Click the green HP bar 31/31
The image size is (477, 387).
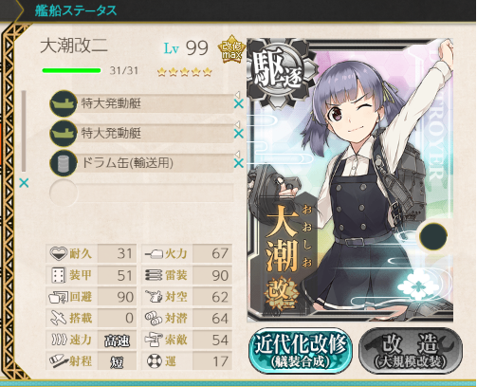coord(71,70)
